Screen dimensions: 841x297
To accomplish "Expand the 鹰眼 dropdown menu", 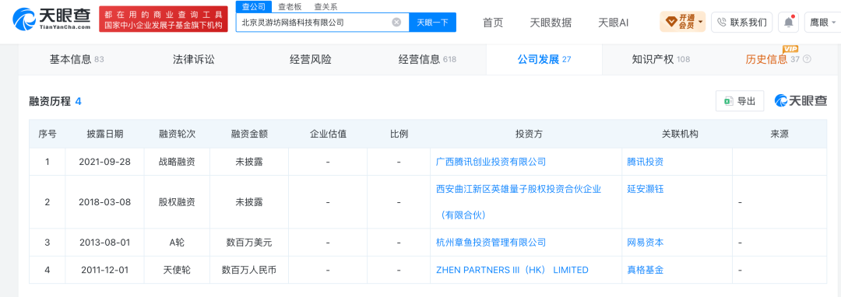I will point(823,23).
